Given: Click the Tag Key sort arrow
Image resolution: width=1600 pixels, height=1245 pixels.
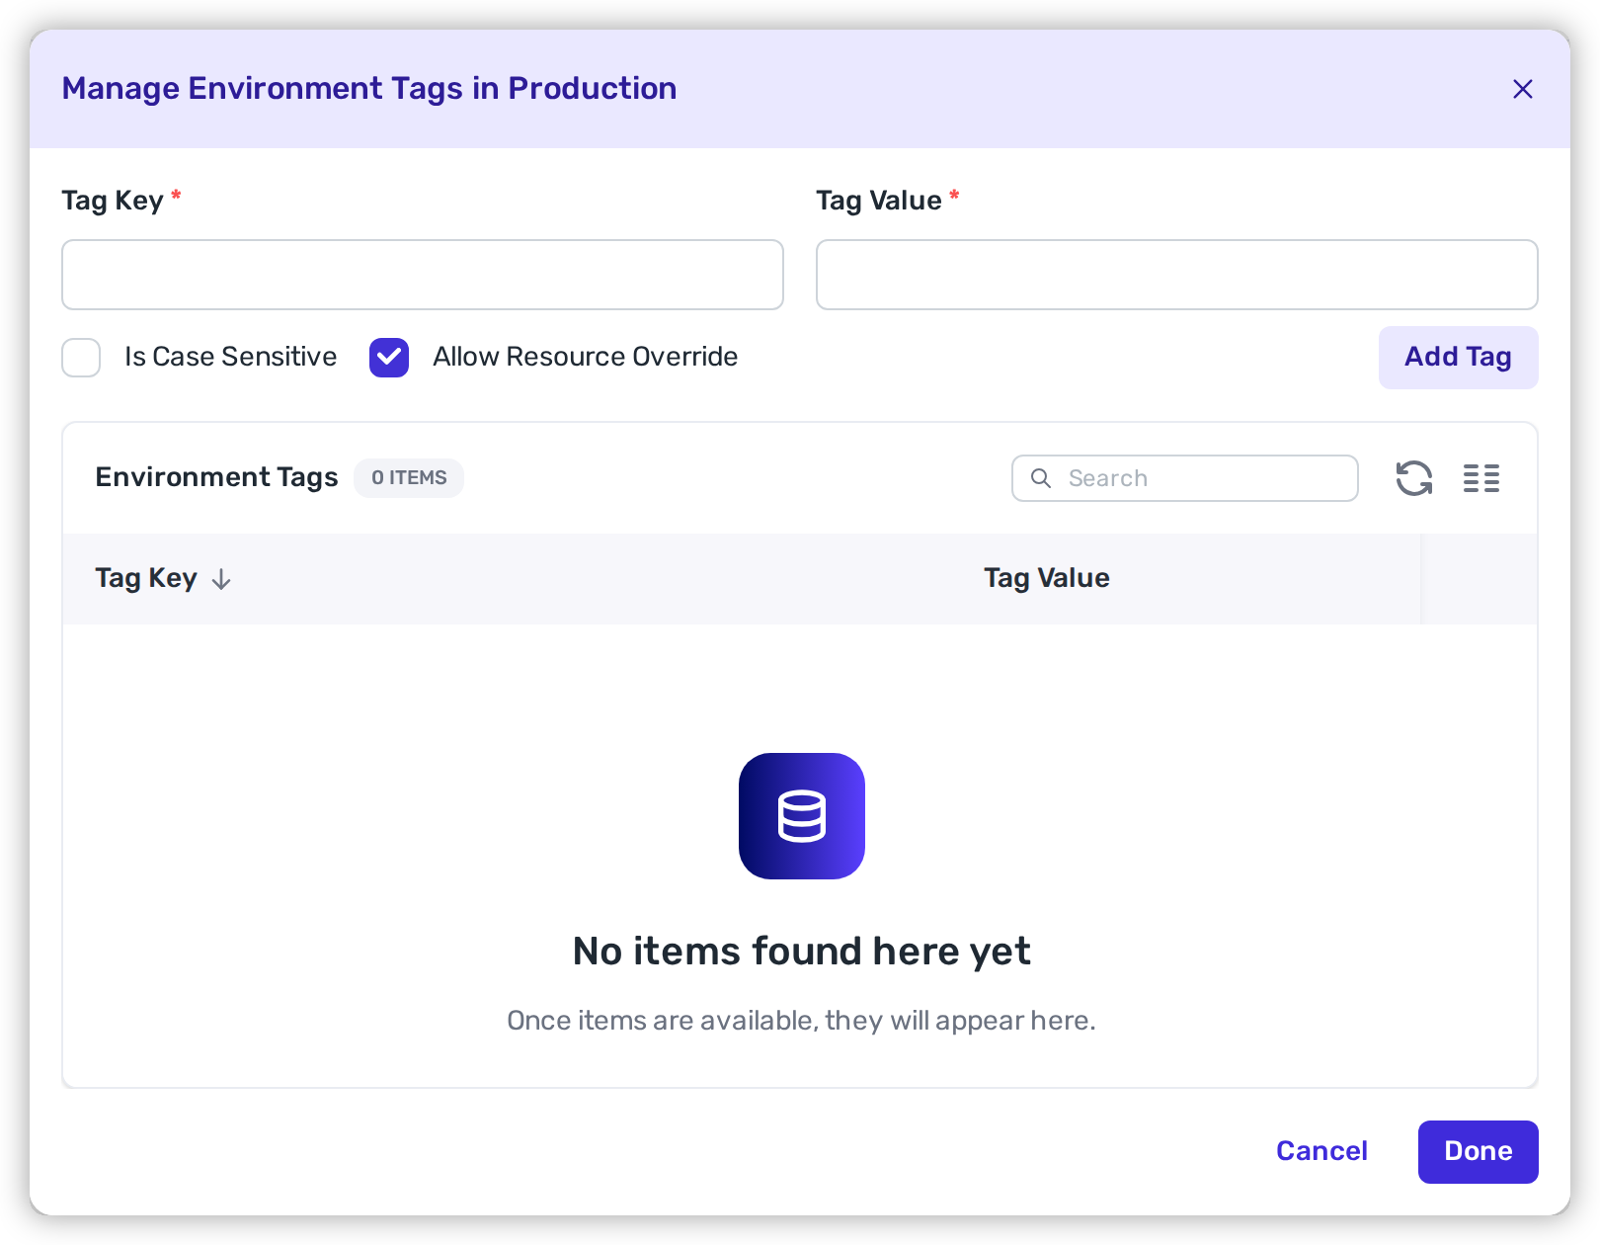Looking at the screenshot, I should 221,579.
